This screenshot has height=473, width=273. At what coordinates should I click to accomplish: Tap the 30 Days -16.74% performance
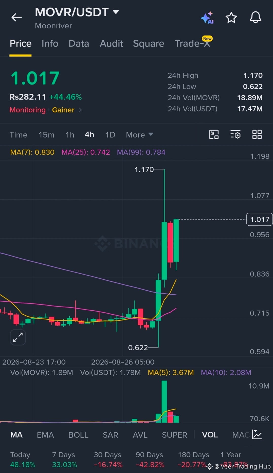[108, 460]
